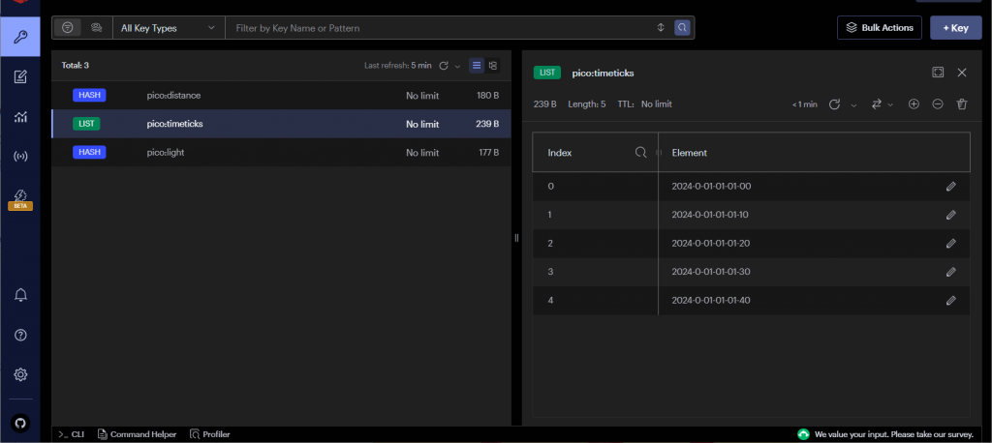Open the Profiler panel
This screenshot has height=443, width=992.
(x=210, y=435)
